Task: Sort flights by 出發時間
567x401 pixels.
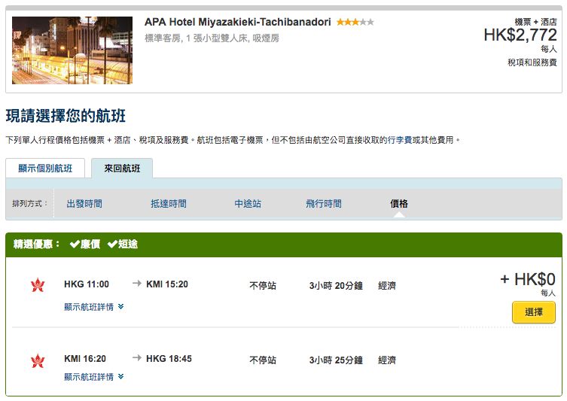Action: click(x=84, y=204)
